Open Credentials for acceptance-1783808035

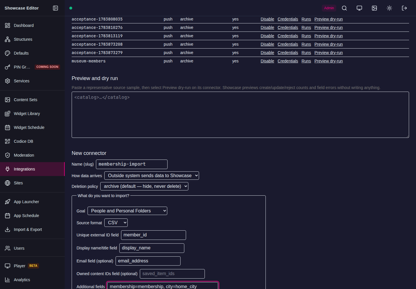point(288,19)
